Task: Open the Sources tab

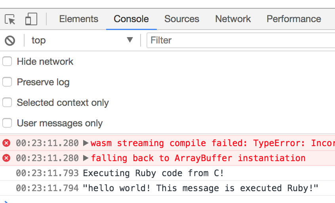Action: (x=182, y=19)
